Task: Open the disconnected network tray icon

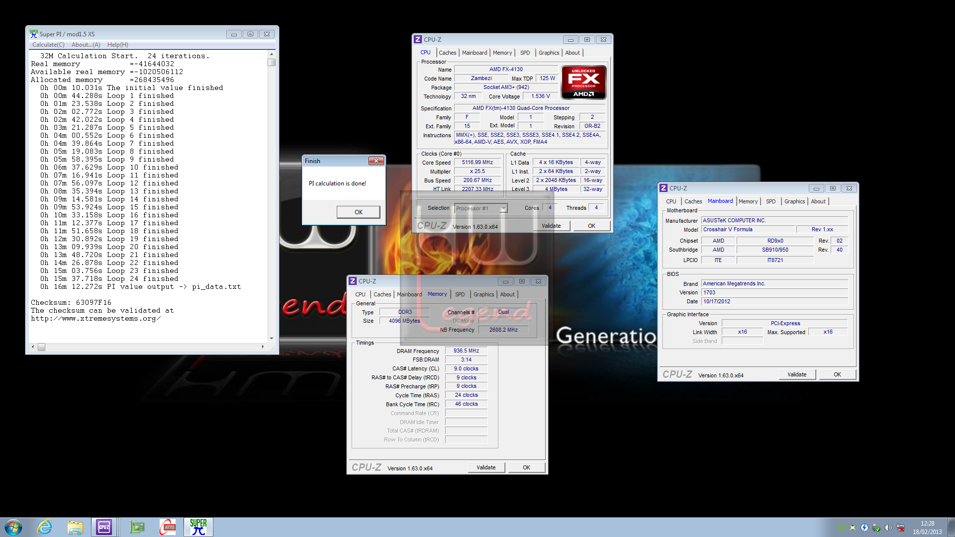Action: click(900, 528)
